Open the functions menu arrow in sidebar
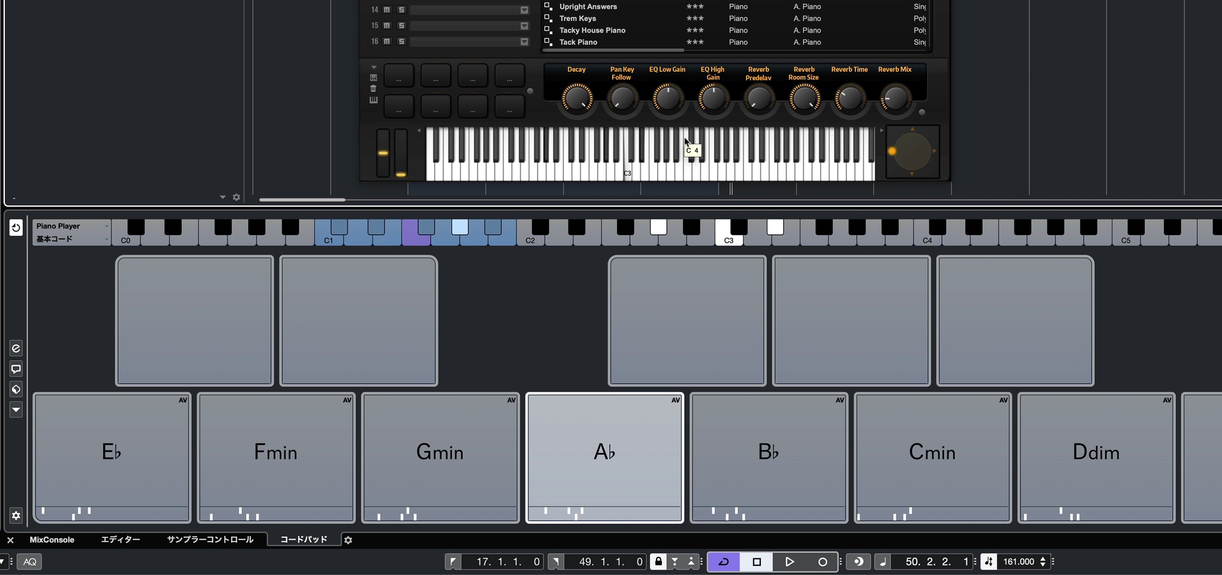The width and height of the screenshot is (1222, 575). point(16,410)
